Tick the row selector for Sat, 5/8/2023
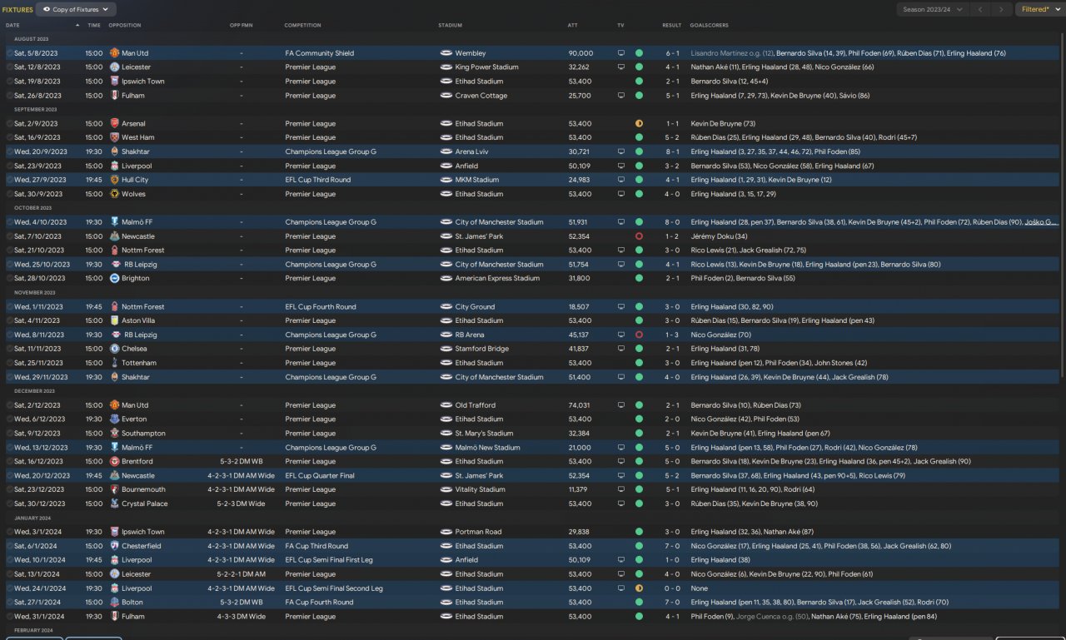 pos(9,53)
